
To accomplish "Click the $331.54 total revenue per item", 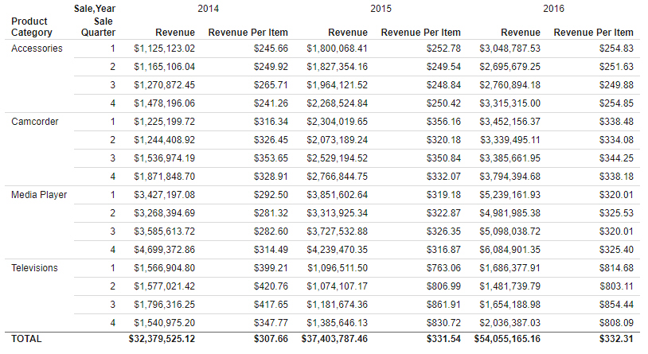I will pos(442,339).
